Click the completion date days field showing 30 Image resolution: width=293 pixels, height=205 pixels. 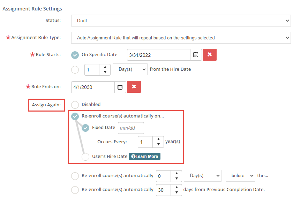[163, 190]
